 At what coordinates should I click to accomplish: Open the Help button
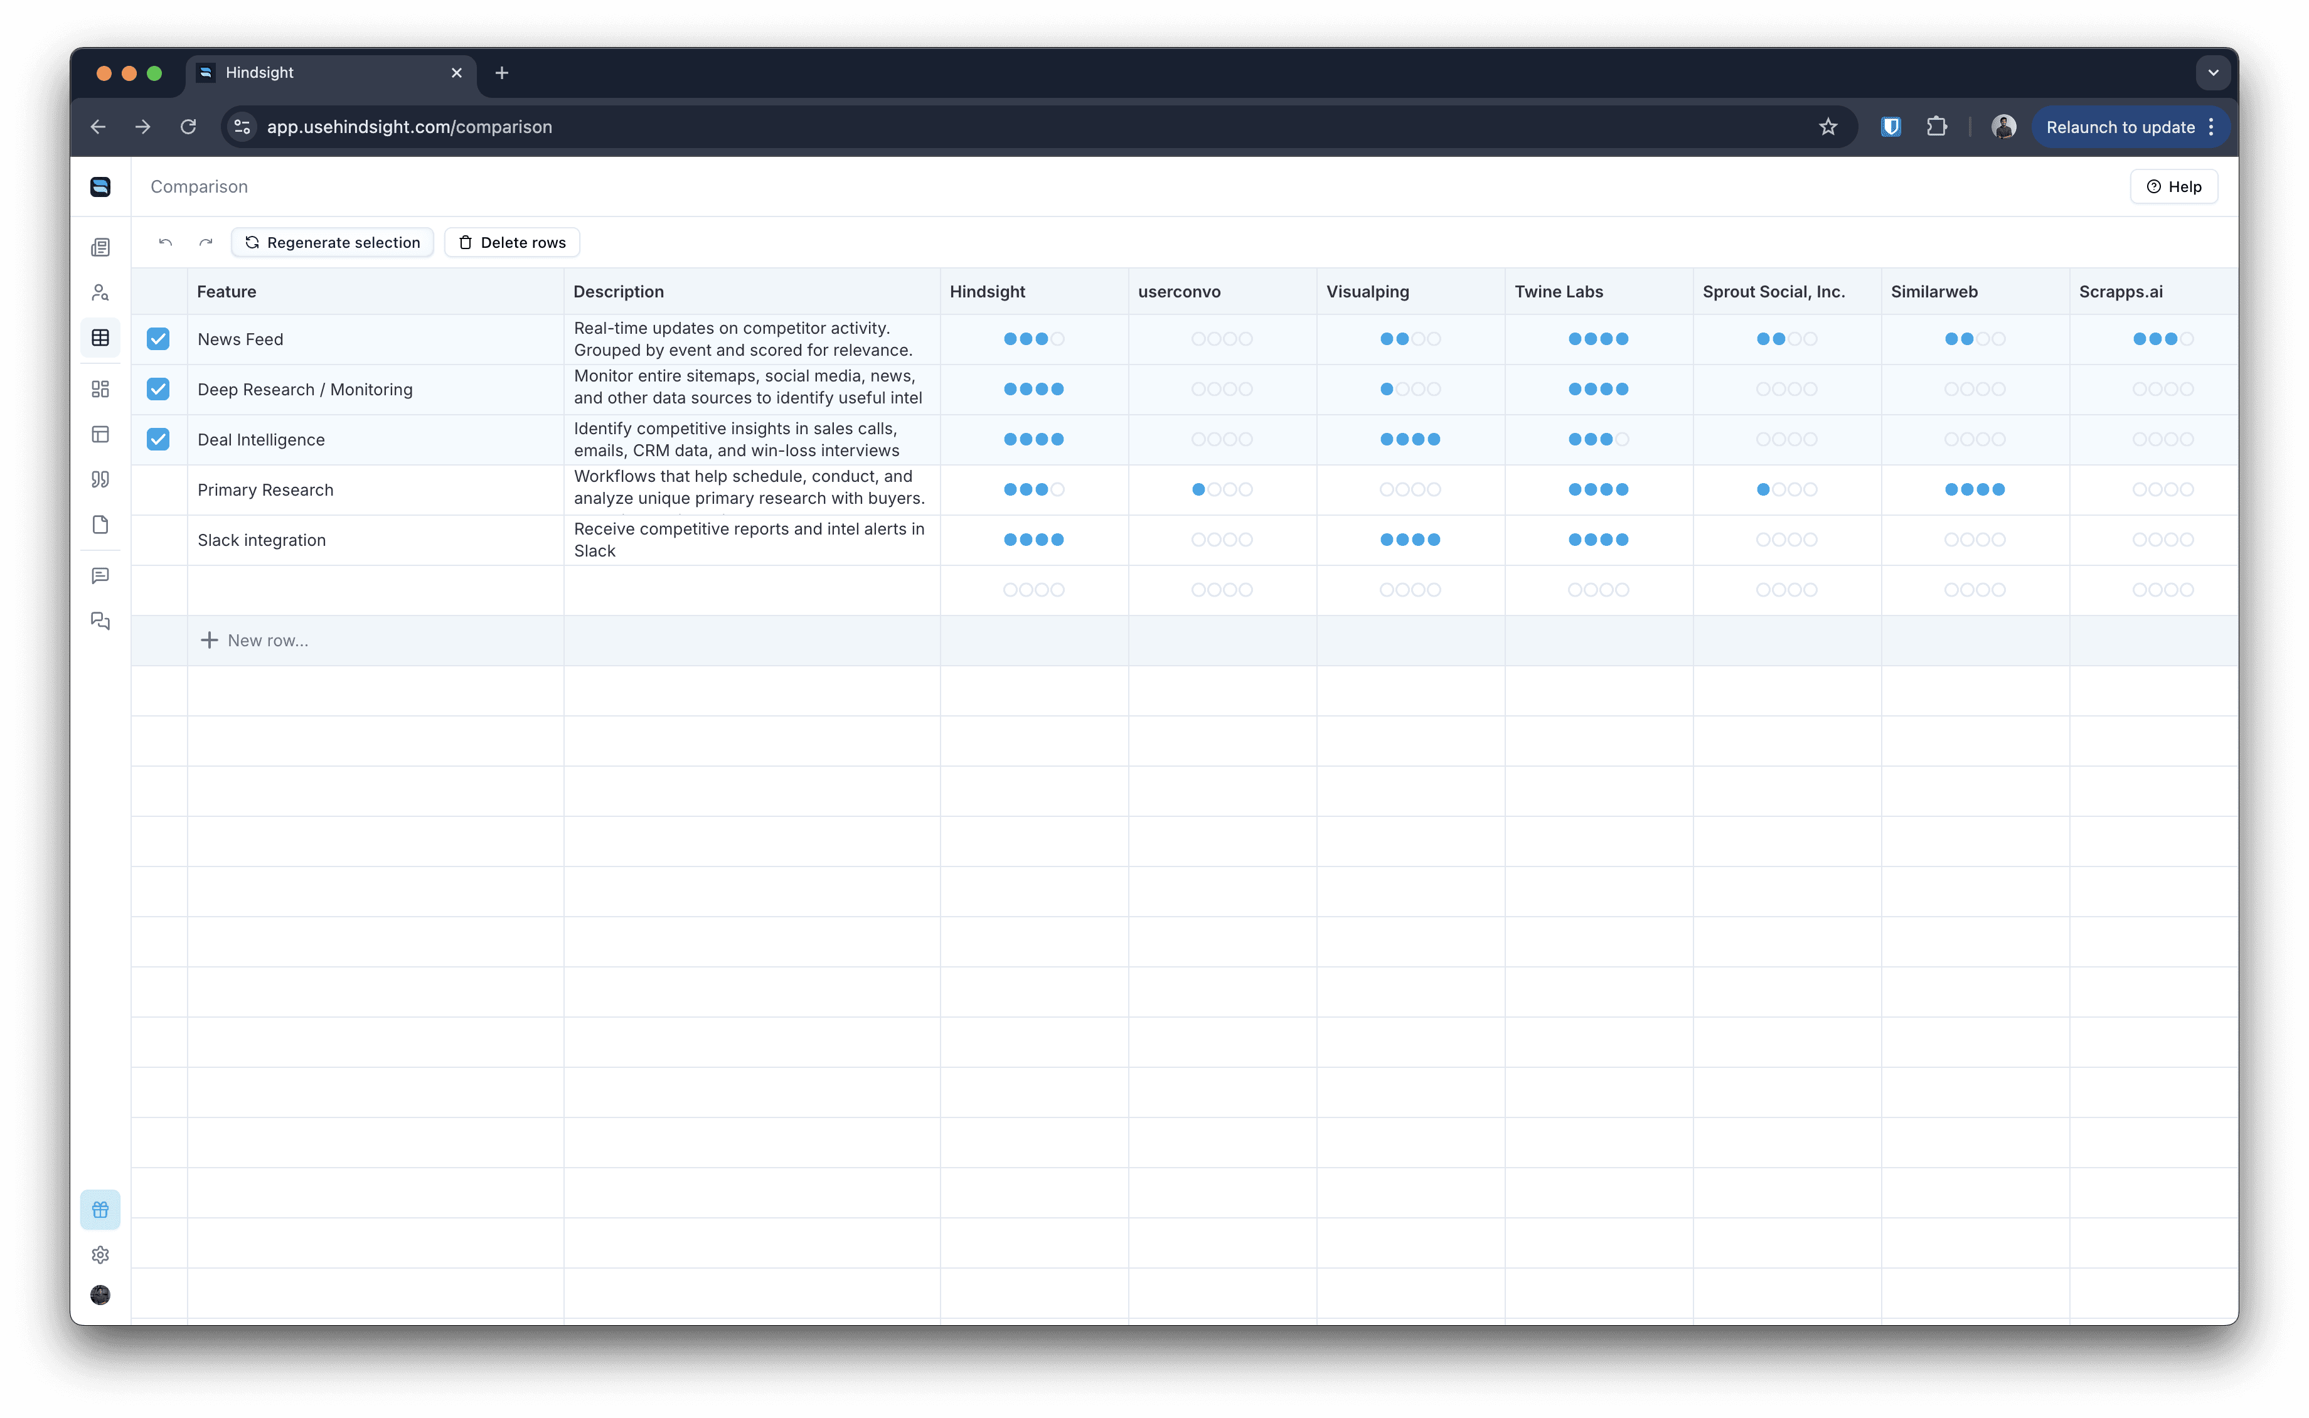click(x=2174, y=186)
